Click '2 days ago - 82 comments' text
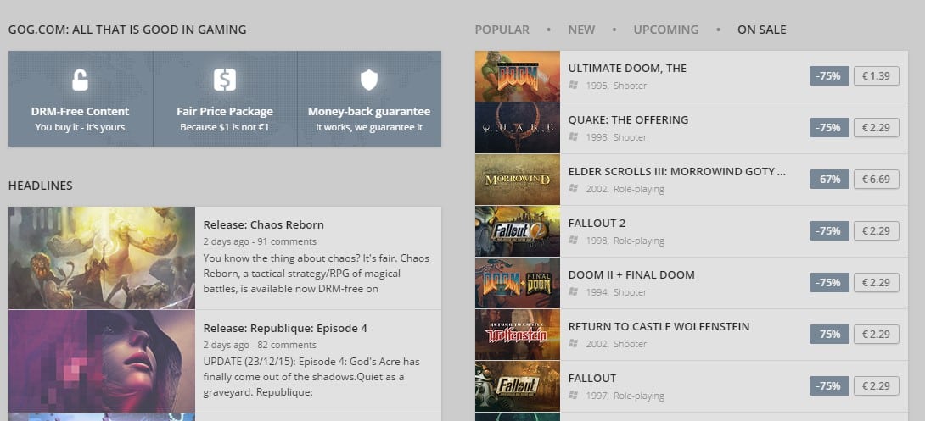Viewport: 925px width, 421px height. 260,345
